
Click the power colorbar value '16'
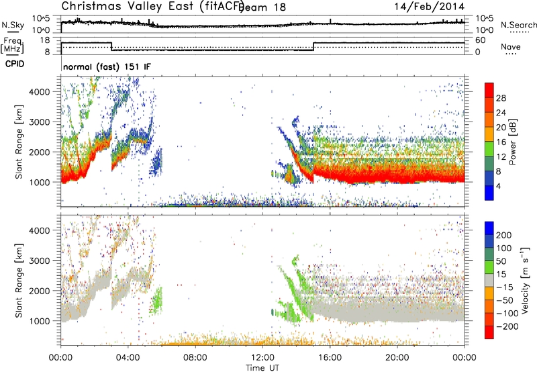coord(501,142)
